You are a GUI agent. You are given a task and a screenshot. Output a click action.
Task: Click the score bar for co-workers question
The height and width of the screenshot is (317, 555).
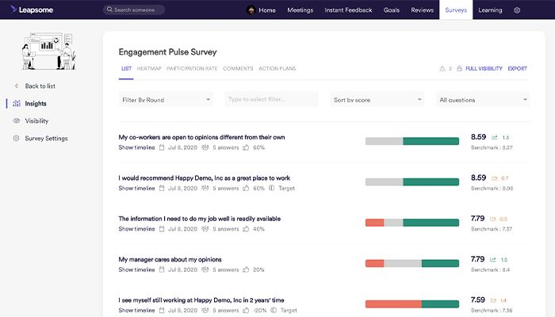411,141
